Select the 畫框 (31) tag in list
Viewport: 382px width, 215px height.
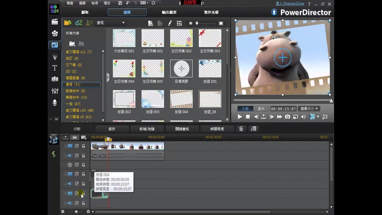coord(81,85)
